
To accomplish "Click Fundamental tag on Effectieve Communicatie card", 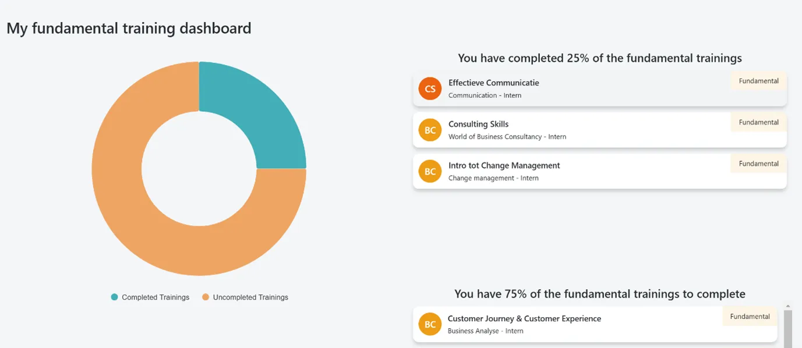I will pos(758,81).
